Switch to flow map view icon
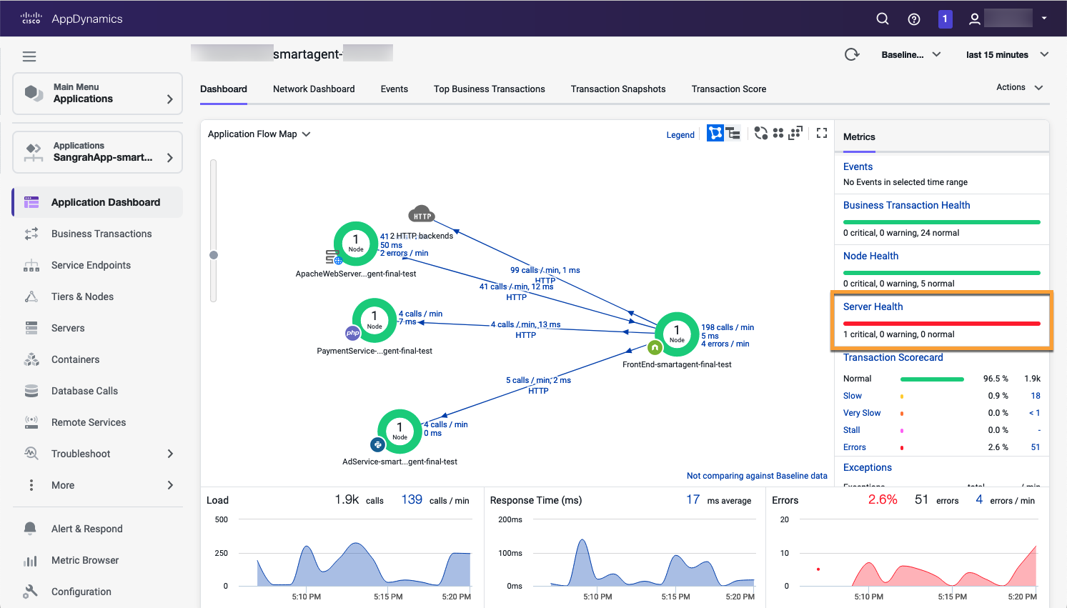 [x=715, y=133]
